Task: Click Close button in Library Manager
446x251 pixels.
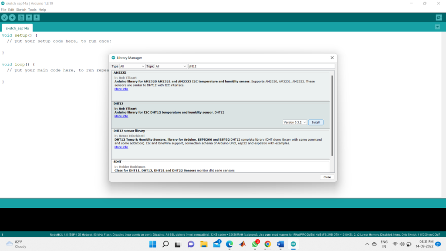Action: [x=327, y=177]
